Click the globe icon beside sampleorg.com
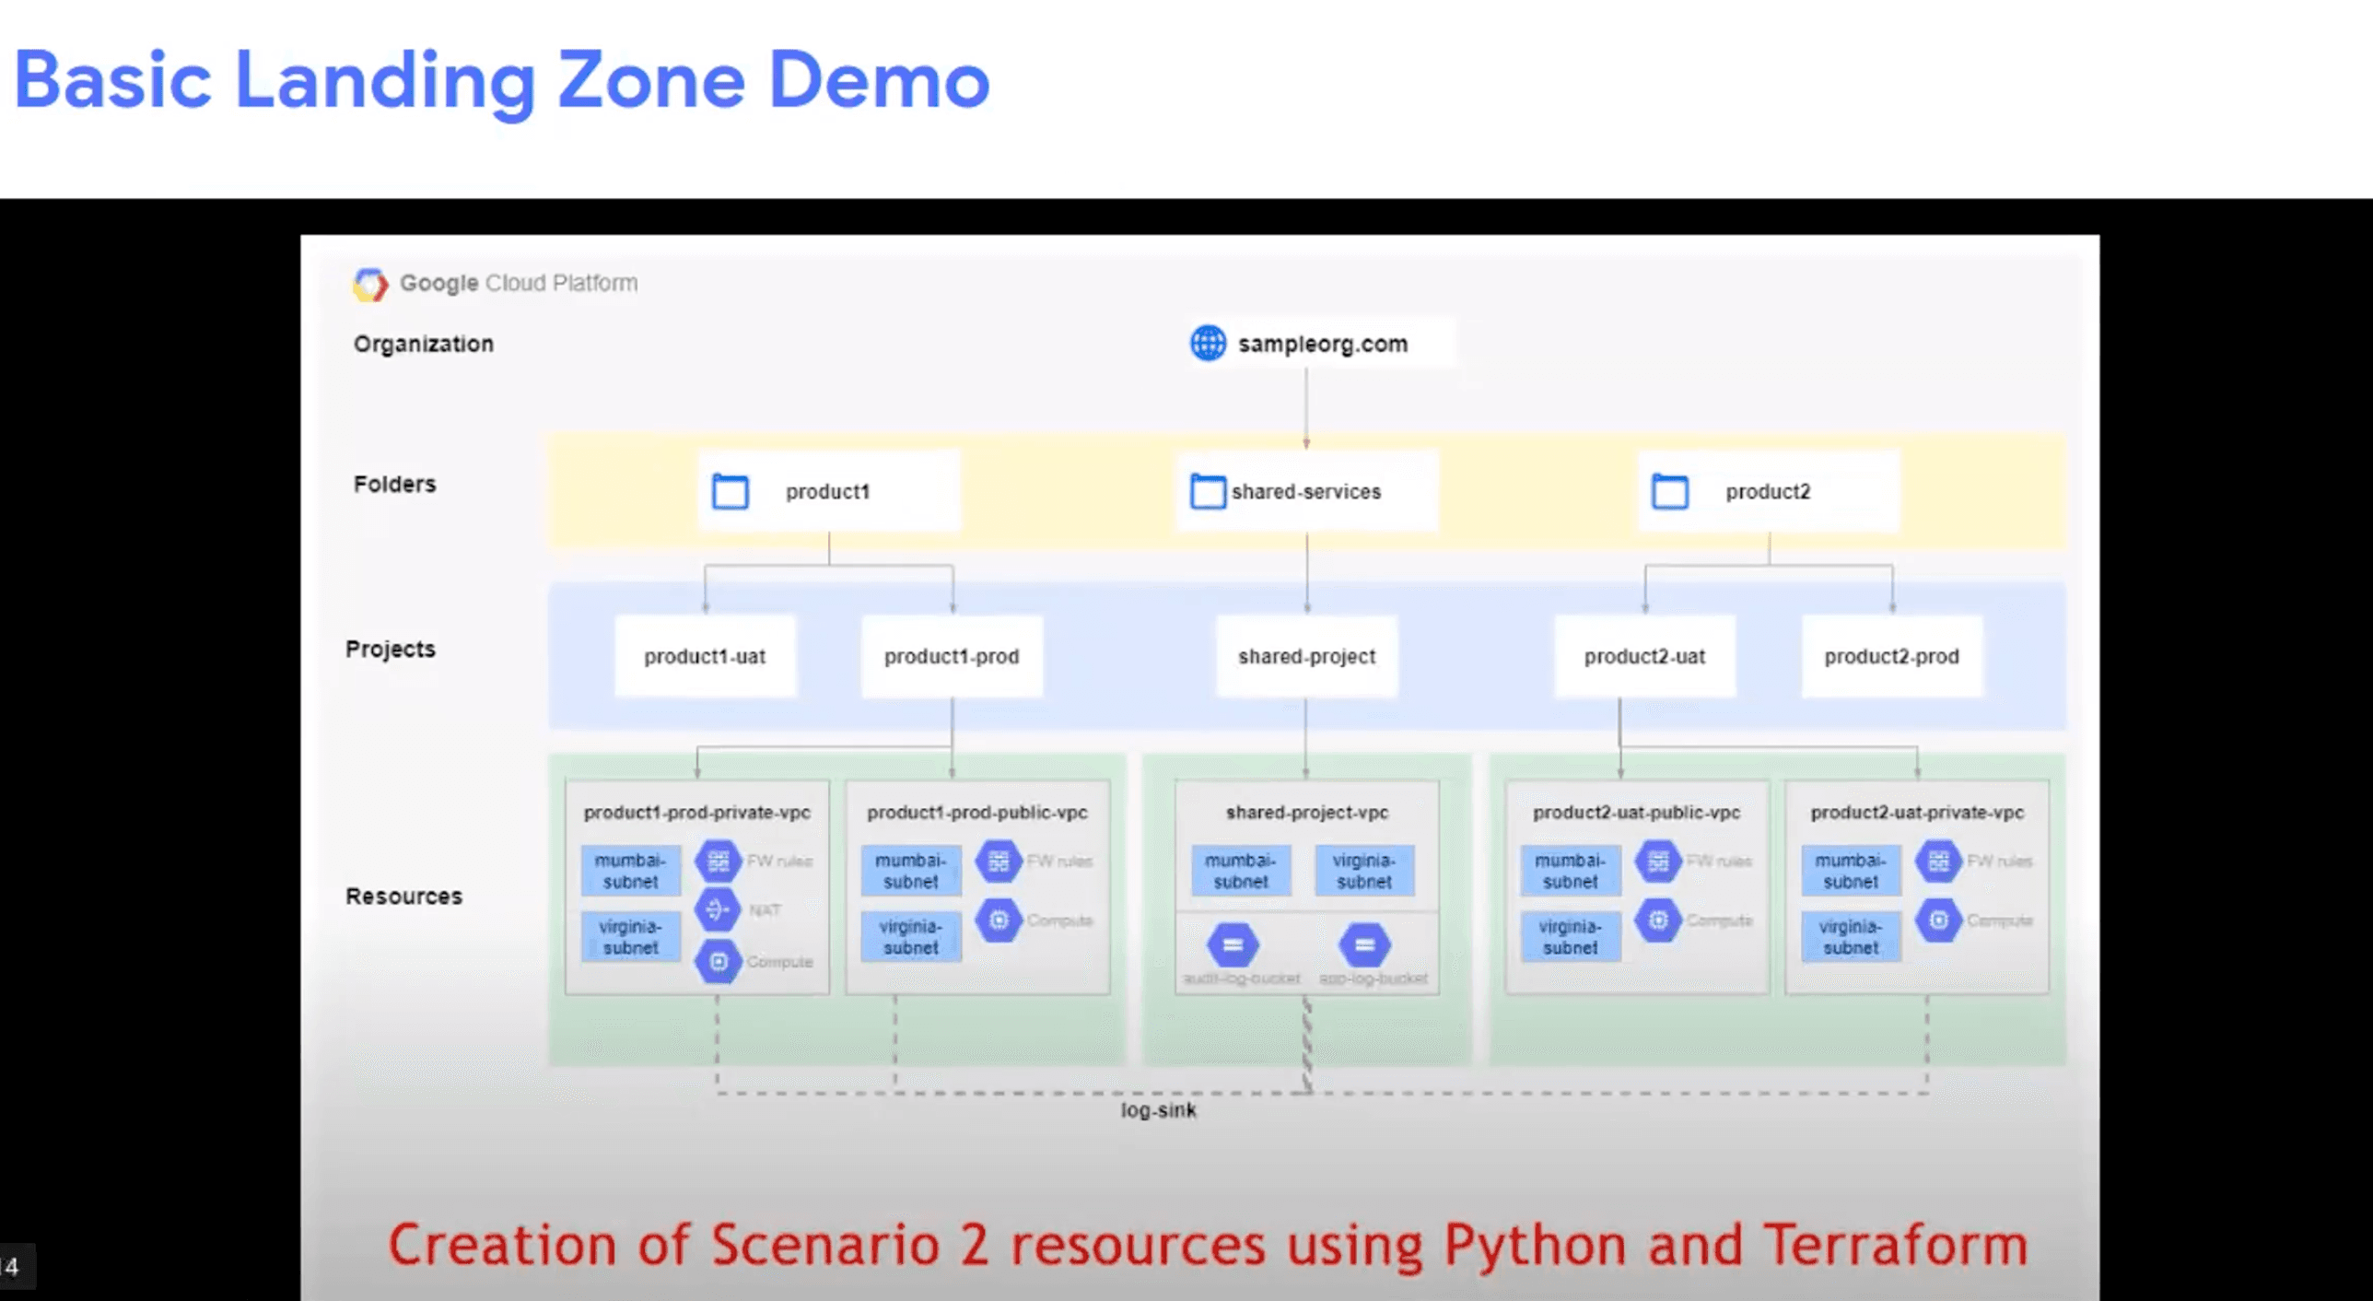 pos(1207,345)
